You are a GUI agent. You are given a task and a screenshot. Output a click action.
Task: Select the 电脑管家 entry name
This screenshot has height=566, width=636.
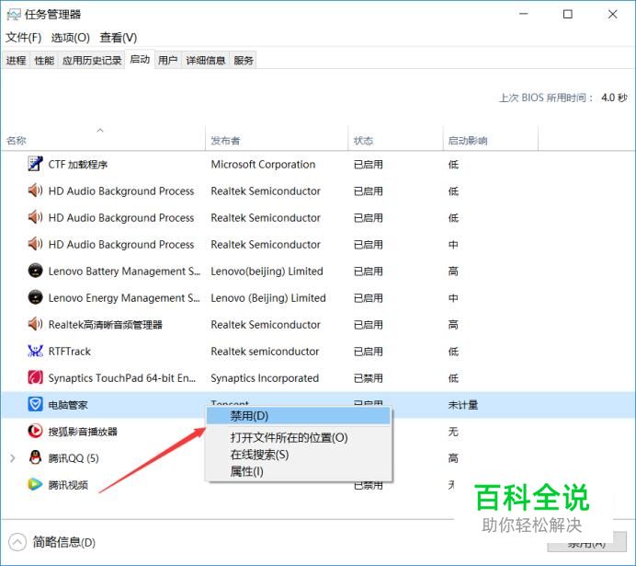coord(68,405)
